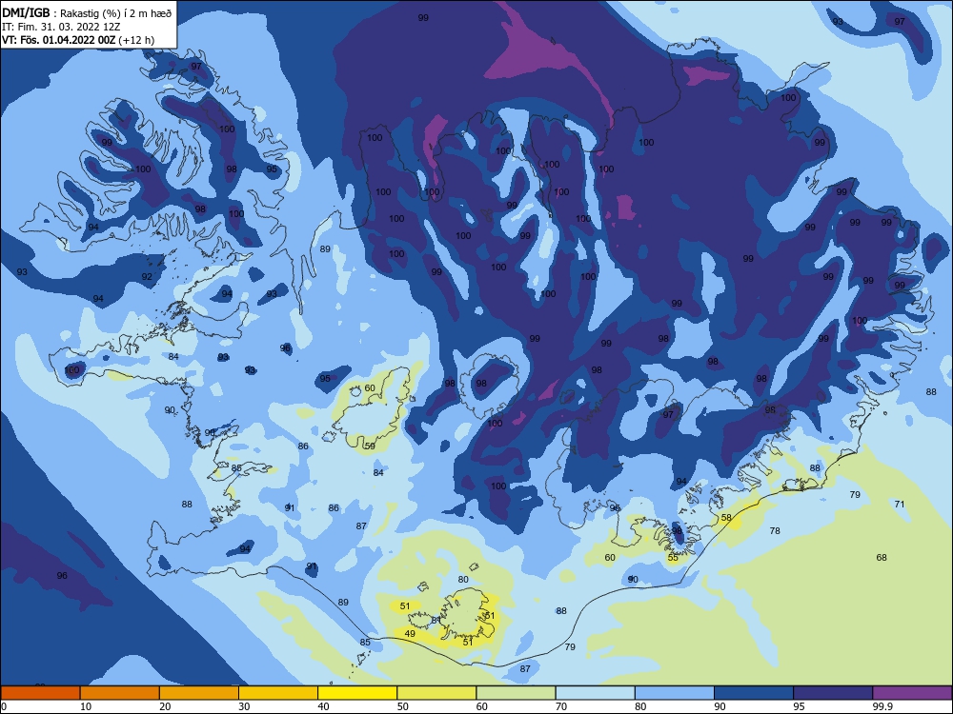This screenshot has height=714, width=953.
Task: Select the 20–30 amber legend swatch
Action: [199, 693]
